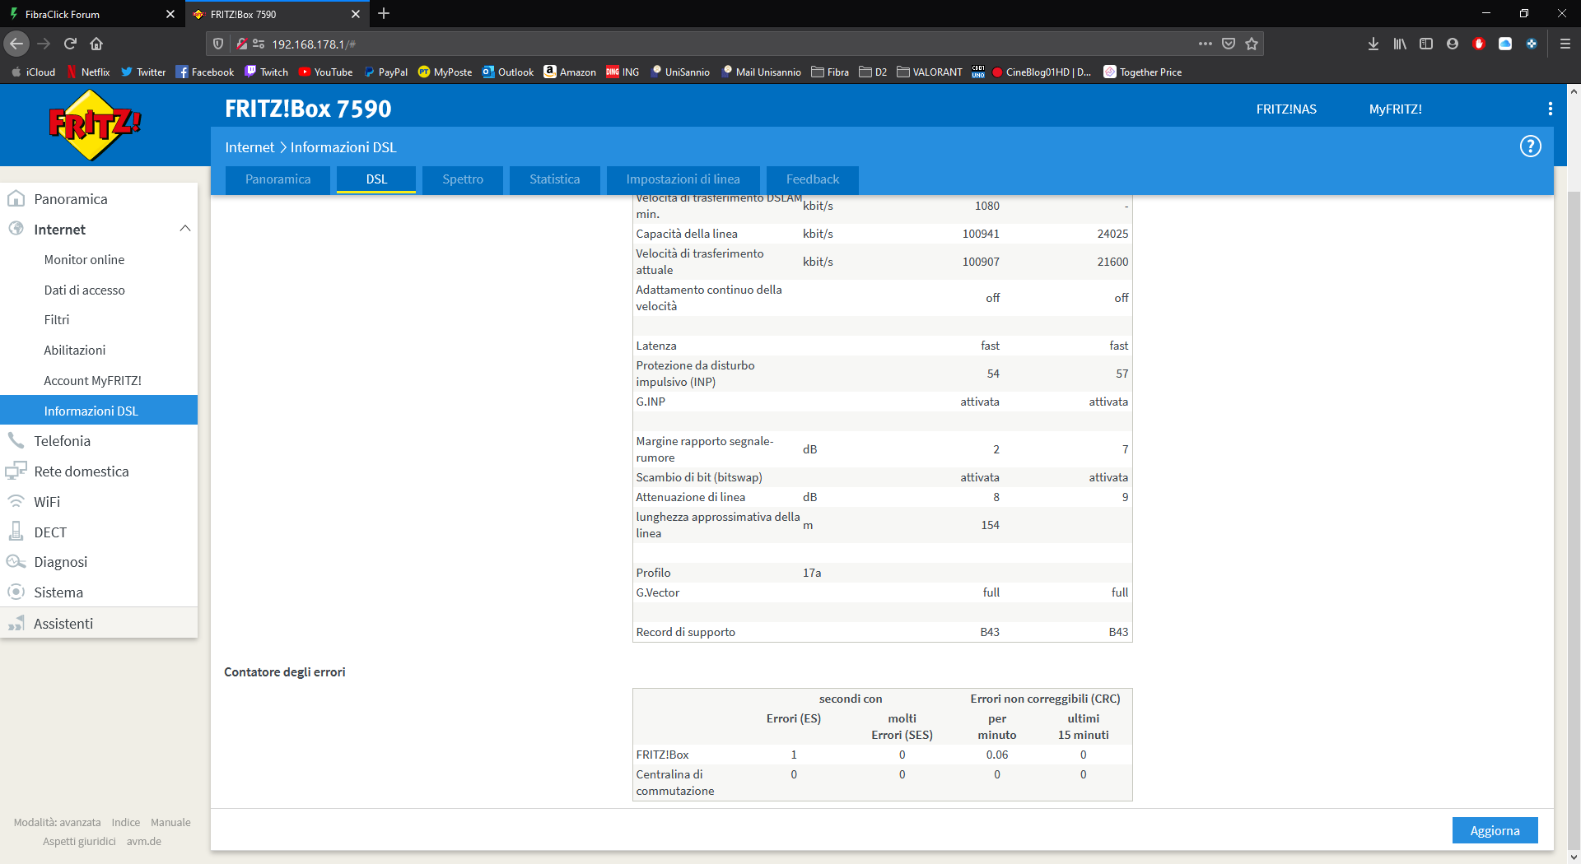Open the three-dot FRITZ!Box menu
1581x864 pixels.
1550,109
